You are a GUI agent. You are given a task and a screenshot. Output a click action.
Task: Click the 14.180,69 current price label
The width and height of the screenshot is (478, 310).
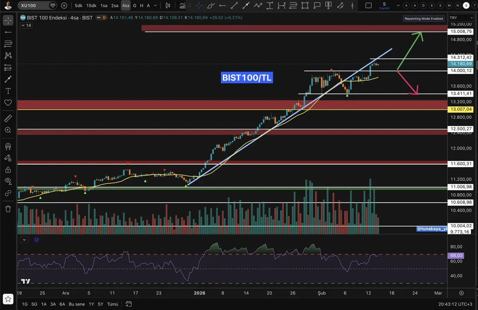(x=460, y=64)
